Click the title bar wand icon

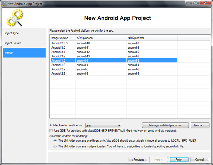[x=4, y=4]
